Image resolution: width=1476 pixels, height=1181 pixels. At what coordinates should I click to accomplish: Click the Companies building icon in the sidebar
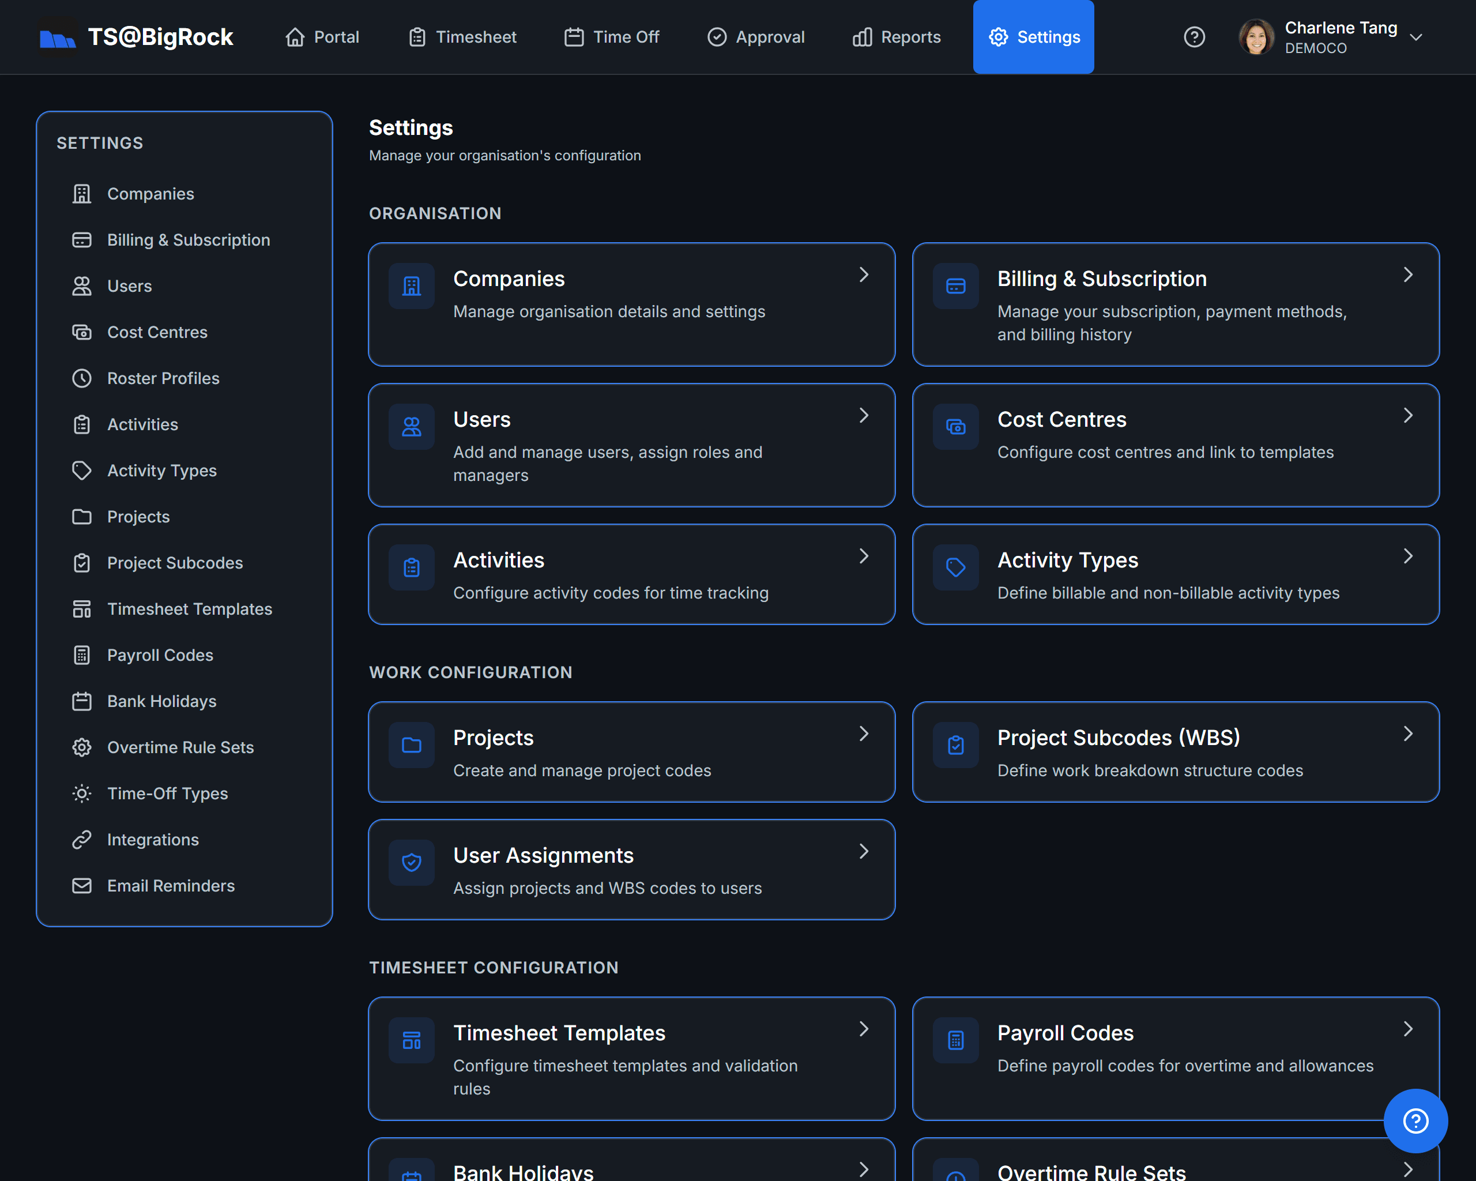coord(82,193)
